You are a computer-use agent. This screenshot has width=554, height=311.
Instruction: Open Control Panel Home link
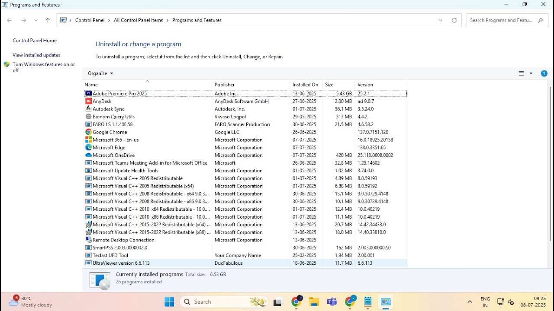[35, 41]
